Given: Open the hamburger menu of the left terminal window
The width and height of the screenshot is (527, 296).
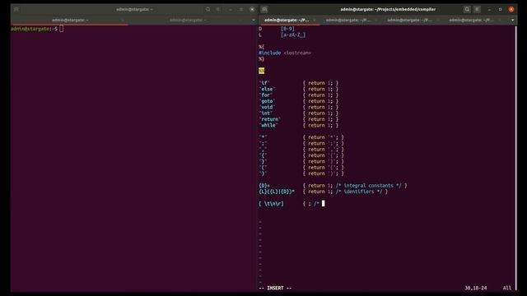Looking at the screenshot, I should pyautogui.click(x=218, y=9).
